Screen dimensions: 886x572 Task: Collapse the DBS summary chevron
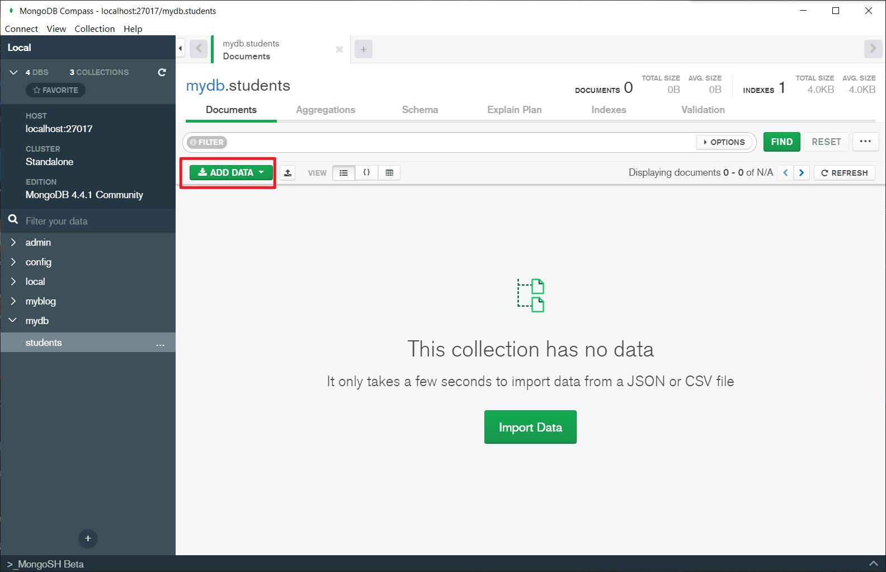tap(13, 72)
